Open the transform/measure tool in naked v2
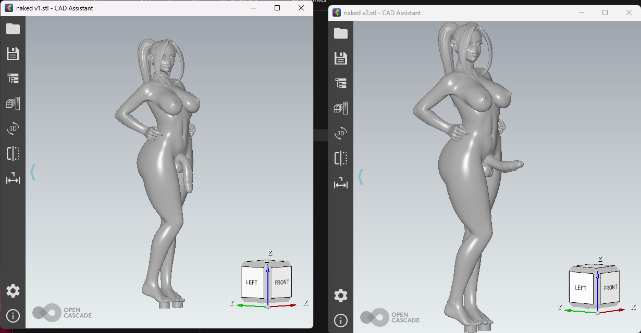Image resolution: width=641 pixels, height=333 pixels. 340,183
